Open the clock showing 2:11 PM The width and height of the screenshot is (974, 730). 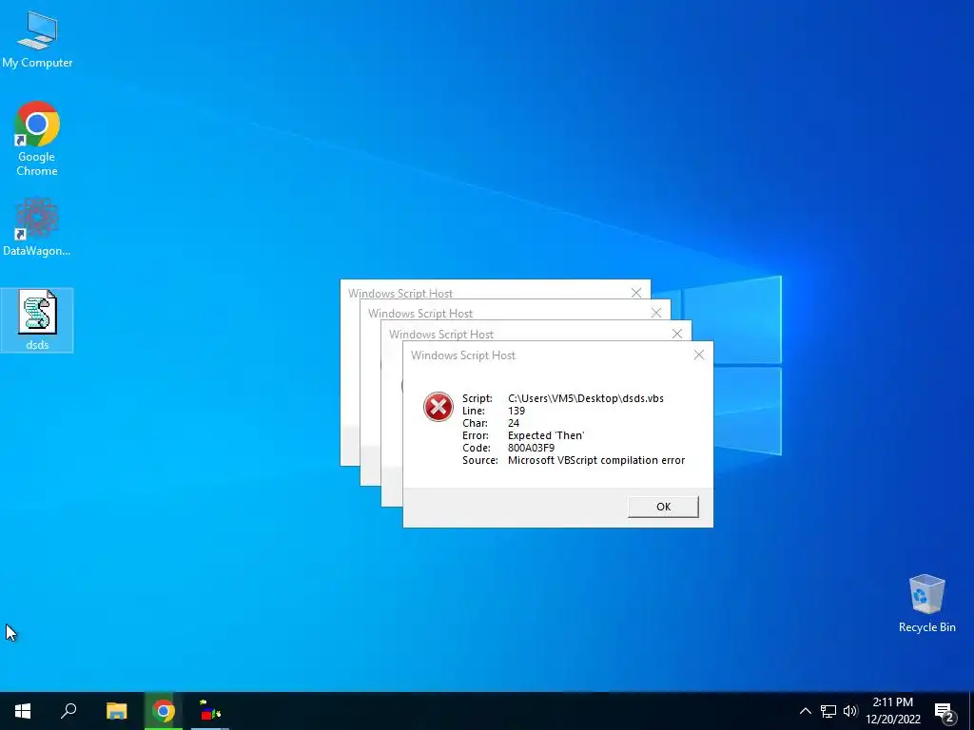point(892,711)
